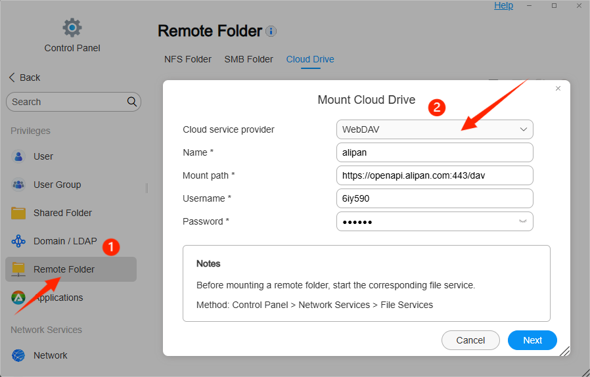The image size is (590, 377).
Task: Open the Applications entry
Action: (71, 298)
